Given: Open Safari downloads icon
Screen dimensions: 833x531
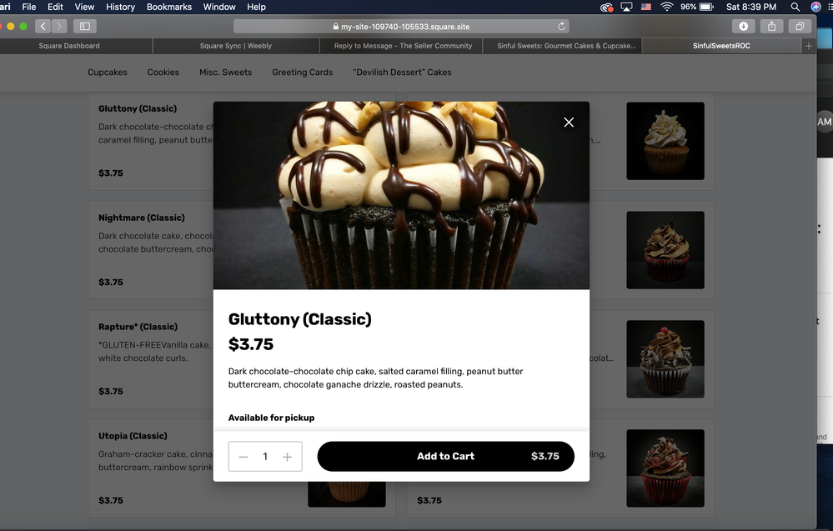Looking at the screenshot, I should point(743,27).
